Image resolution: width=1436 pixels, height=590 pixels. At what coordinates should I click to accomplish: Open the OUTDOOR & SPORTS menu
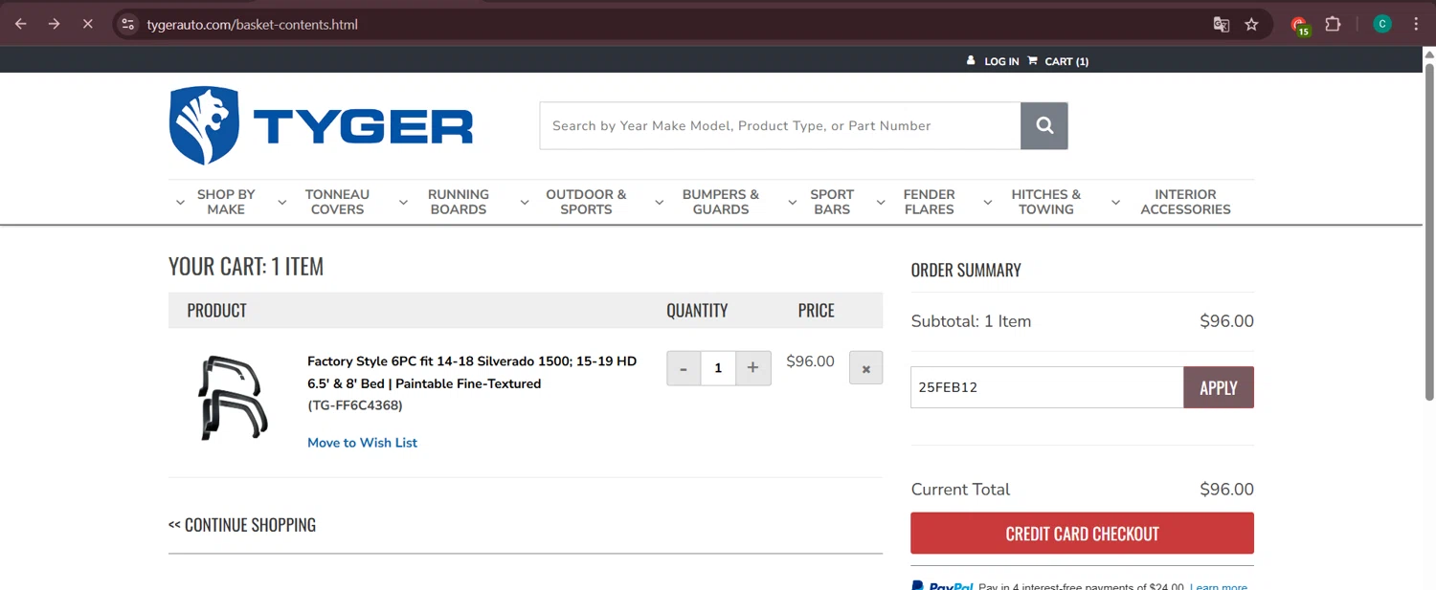point(586,202)
